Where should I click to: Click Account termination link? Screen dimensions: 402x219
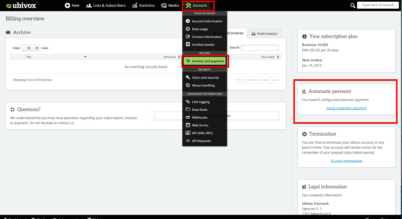tap(346, 161)
